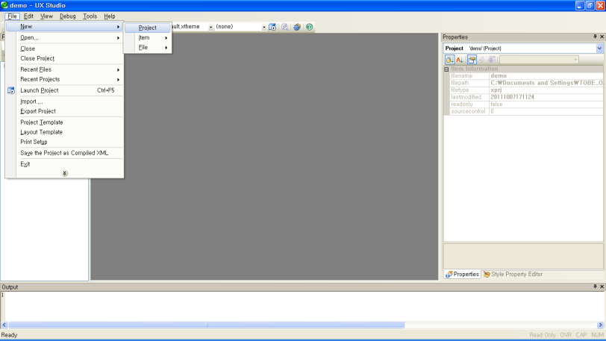Close the Output panel with X
606x341 pixels.
[602, 287]
